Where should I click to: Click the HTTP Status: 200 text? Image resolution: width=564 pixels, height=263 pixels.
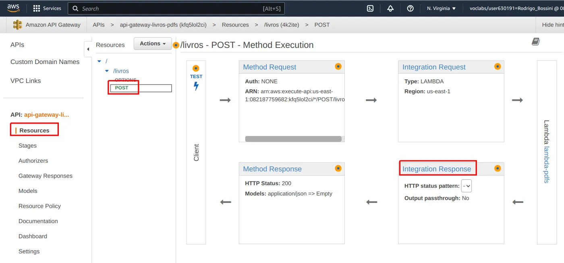268,183
